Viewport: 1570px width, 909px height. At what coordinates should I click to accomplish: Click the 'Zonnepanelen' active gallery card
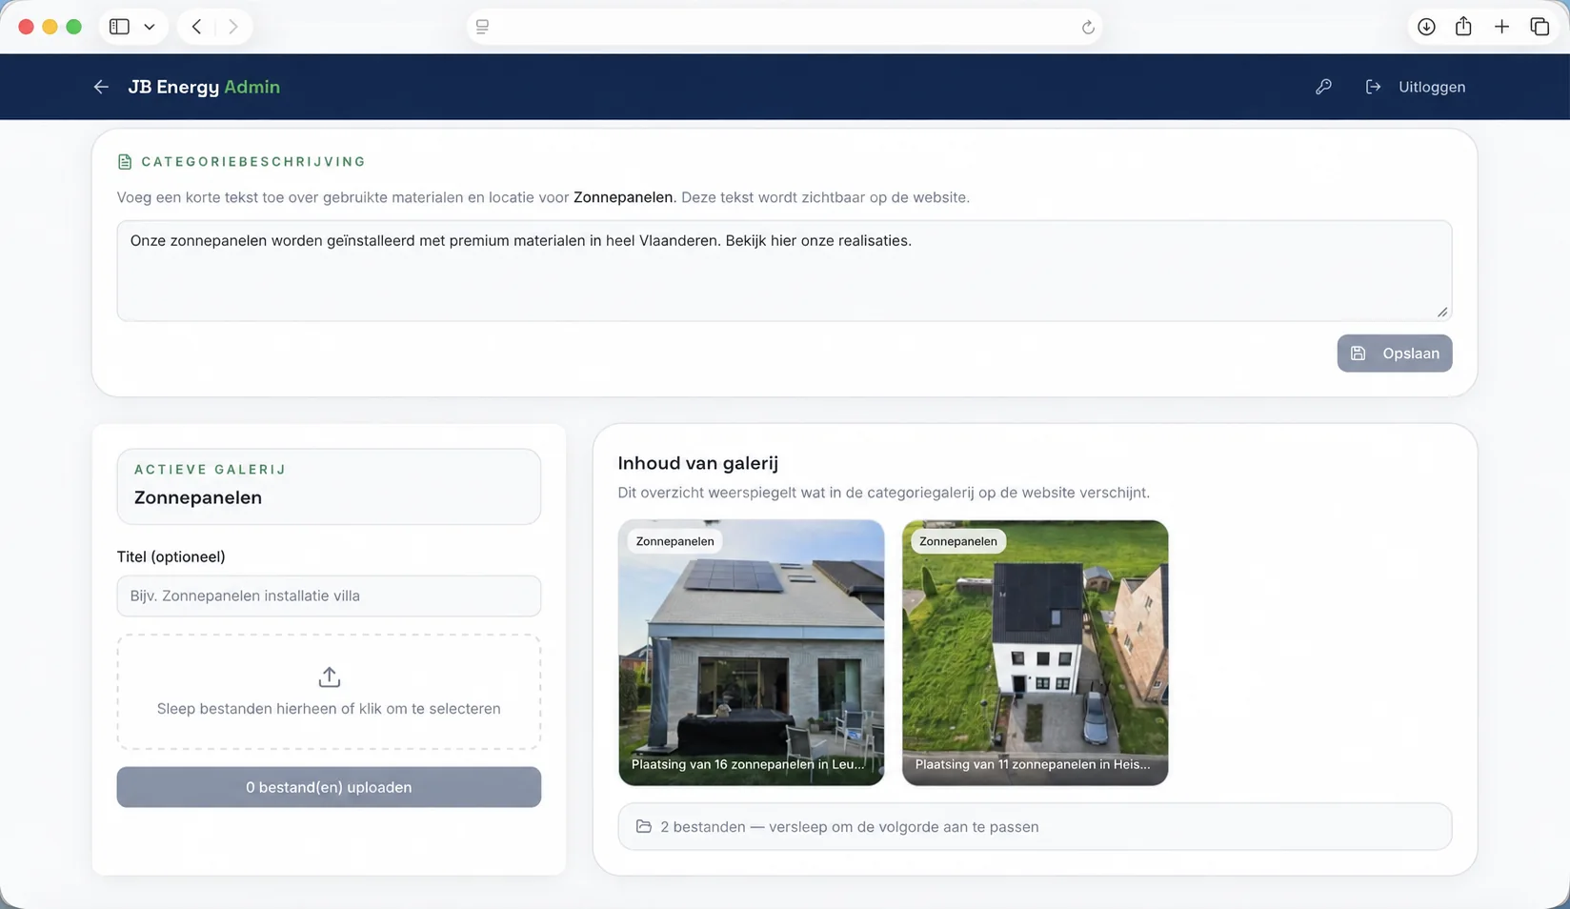(x=329, y=486)
